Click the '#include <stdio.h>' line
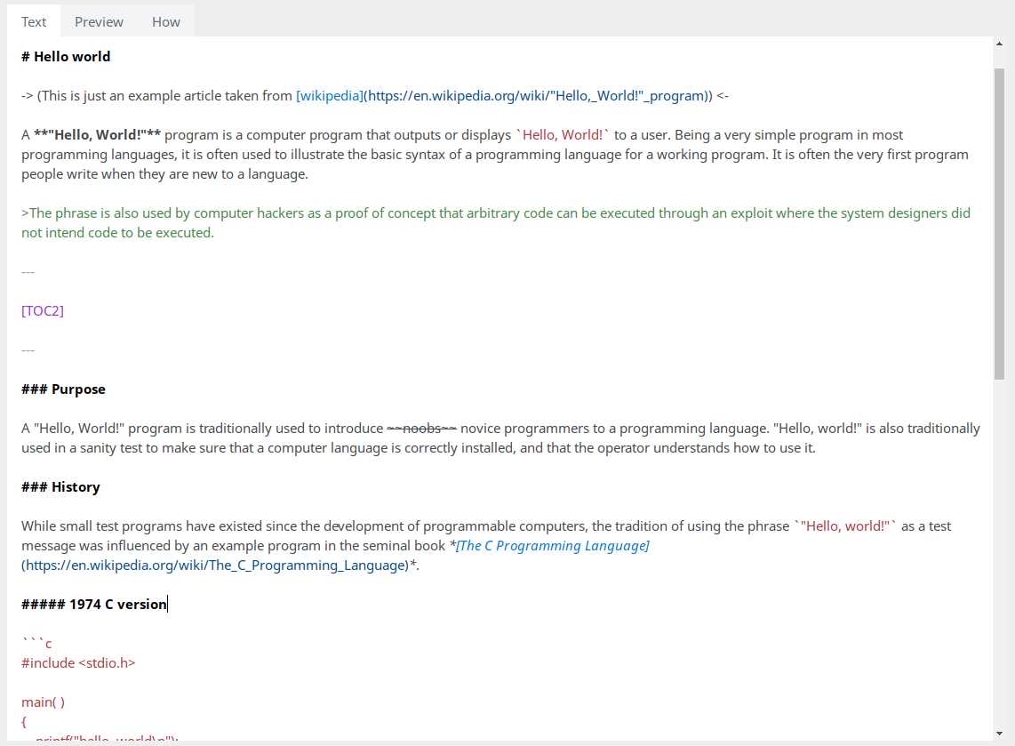The image size is (1015, 746). tap(78, 663)
